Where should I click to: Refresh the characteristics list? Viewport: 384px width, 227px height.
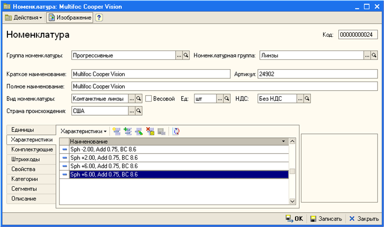pos(176,131)
